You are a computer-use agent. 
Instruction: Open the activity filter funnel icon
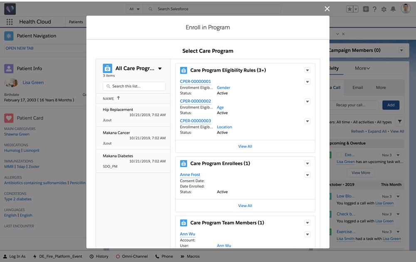tap(399, 122)
